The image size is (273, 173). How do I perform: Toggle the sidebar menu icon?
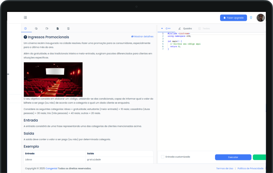pos(25,17)
